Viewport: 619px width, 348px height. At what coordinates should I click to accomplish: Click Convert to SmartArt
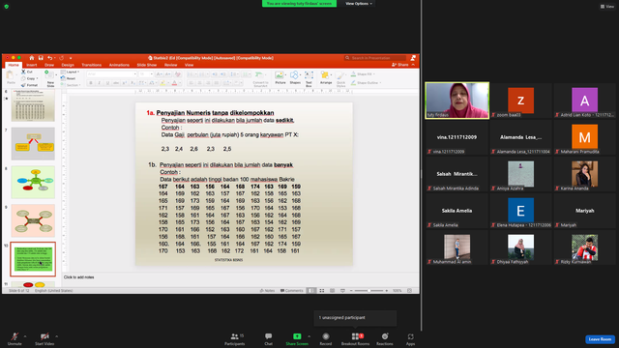pyautogui.click(x=260, y=79)
